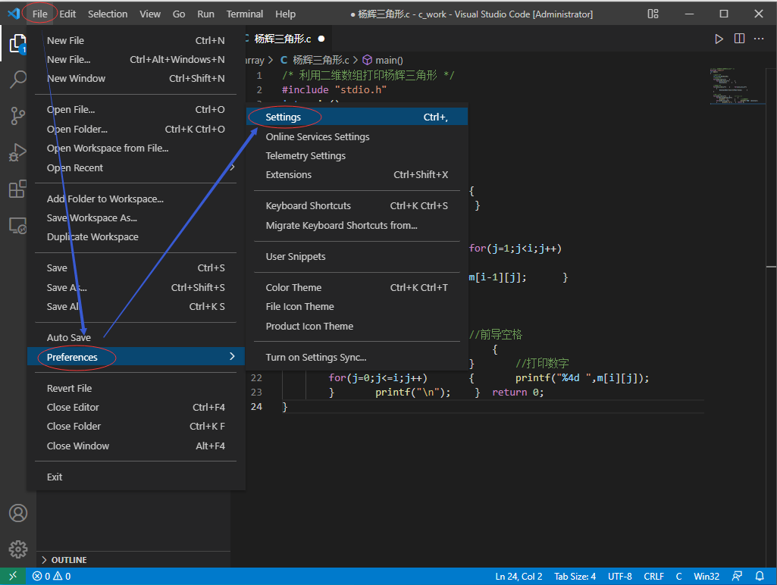This screenshot has width=777, height=585.
Task: Open the Explorer view in activity bar
Action: [x=18, y=44]
